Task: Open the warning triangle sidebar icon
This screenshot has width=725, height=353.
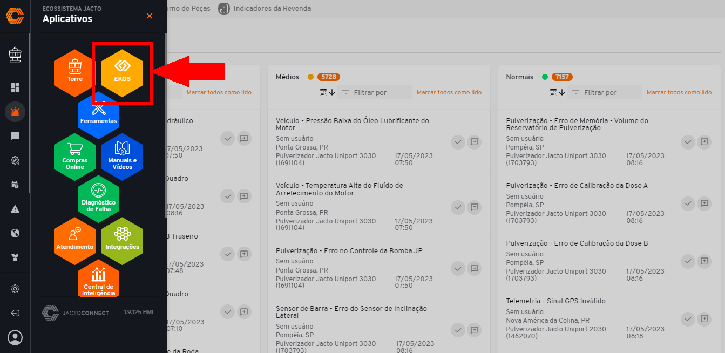Action: pyautogui.click(x=15, y=209)
